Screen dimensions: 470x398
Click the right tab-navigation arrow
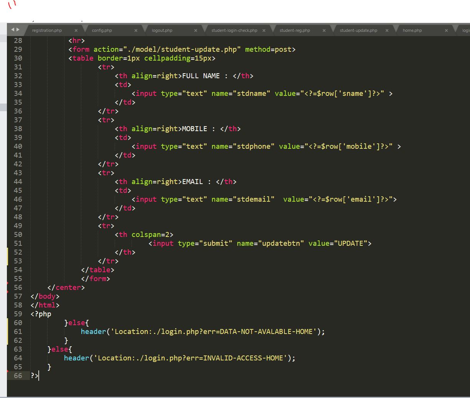[18, 30]
